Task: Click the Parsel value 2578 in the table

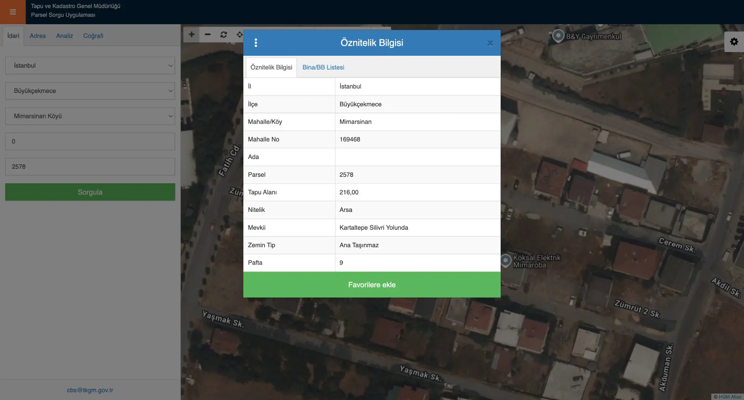Action: (346, 175)
